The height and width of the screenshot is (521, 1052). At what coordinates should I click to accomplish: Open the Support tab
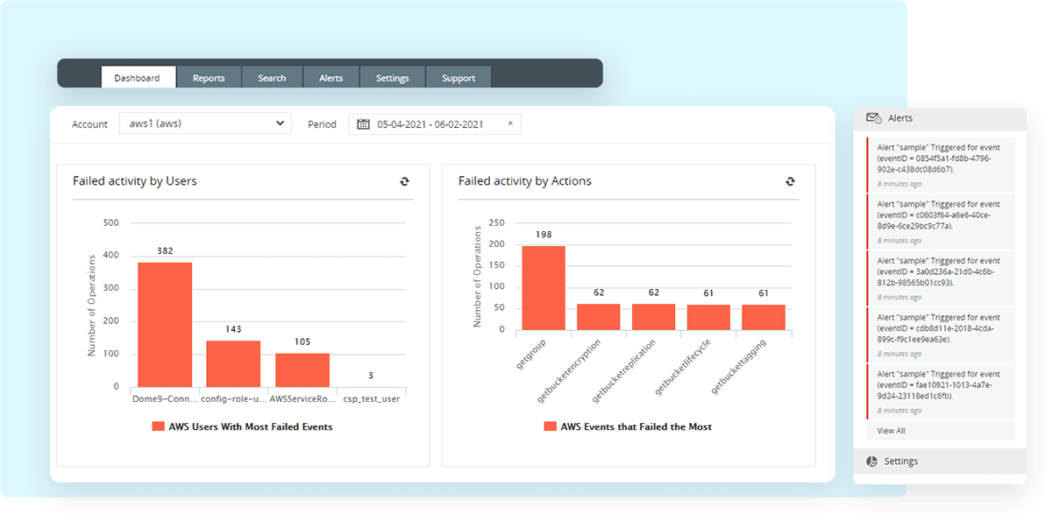pos(458,77)
